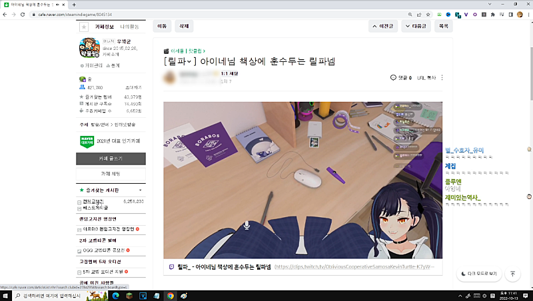
Task: Click the blurred author avatar
Action: click(x=170, y=77)
